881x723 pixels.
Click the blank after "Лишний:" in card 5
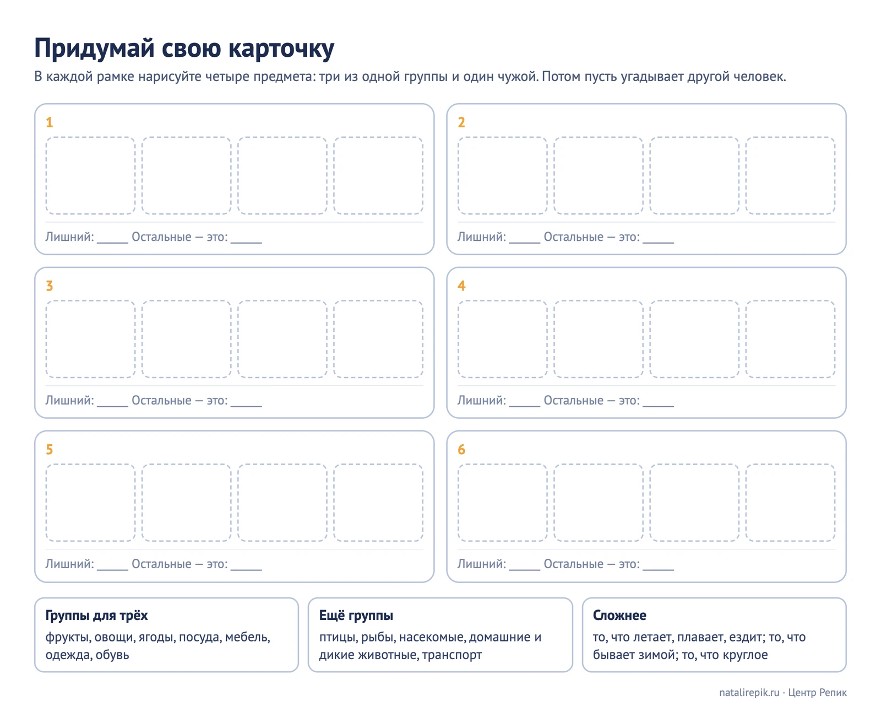tap(112, 565)
